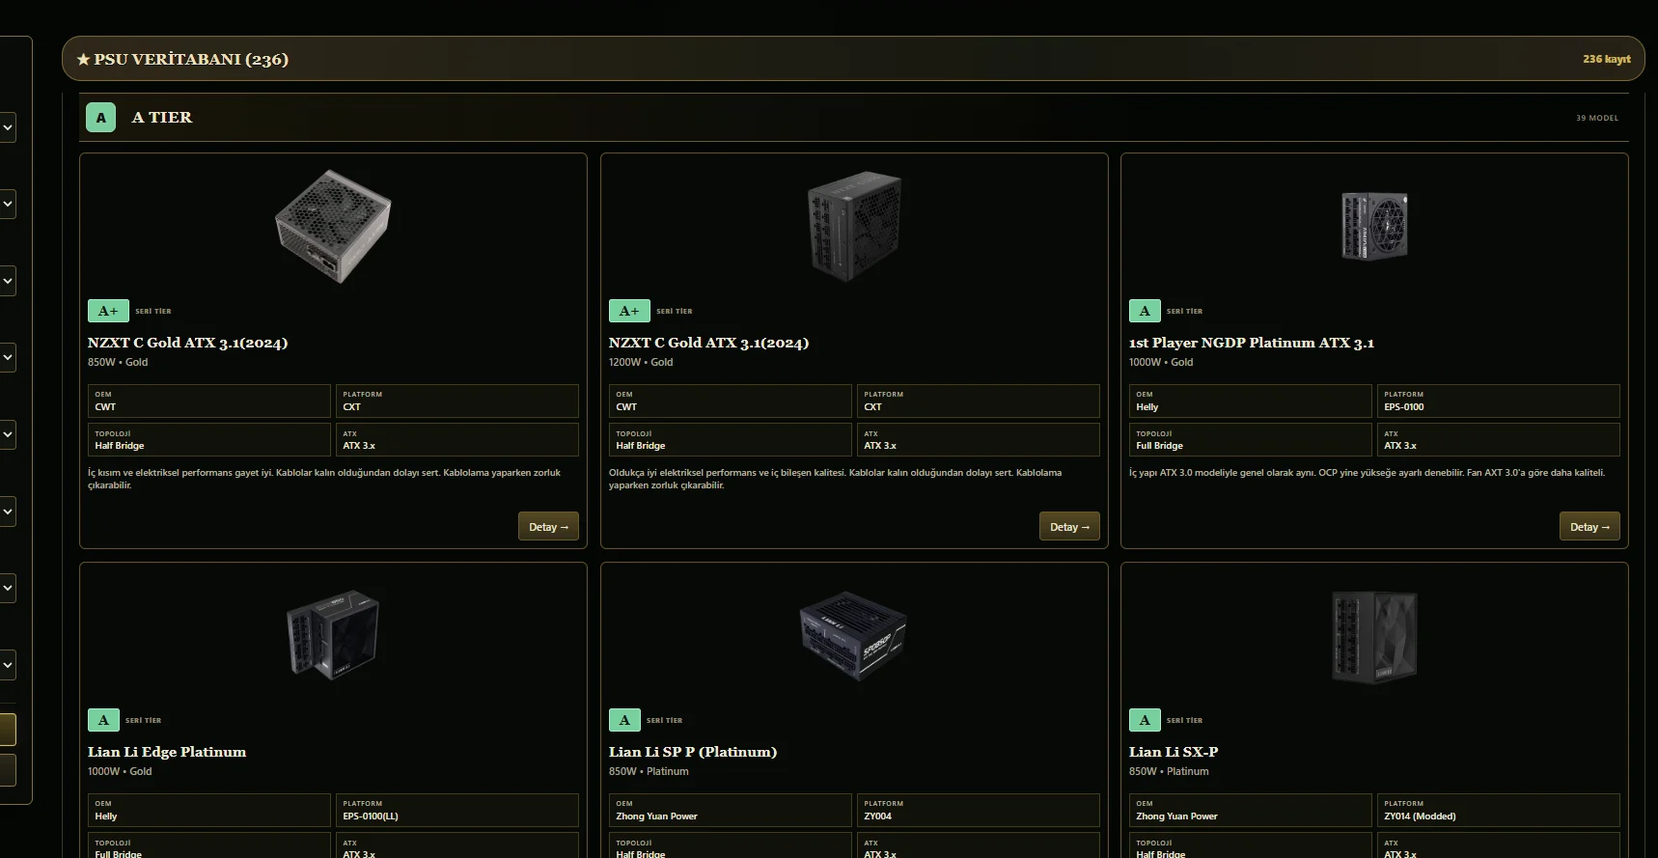This screenshot has width=1658, height=858.
Task: Open the NZXT C Gold 1200W product image
Action: coord(854,226)
